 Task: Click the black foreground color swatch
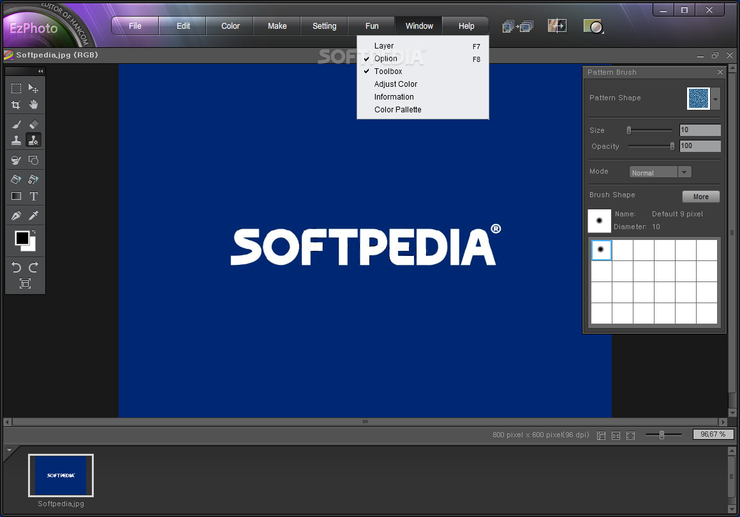point(22,238)
